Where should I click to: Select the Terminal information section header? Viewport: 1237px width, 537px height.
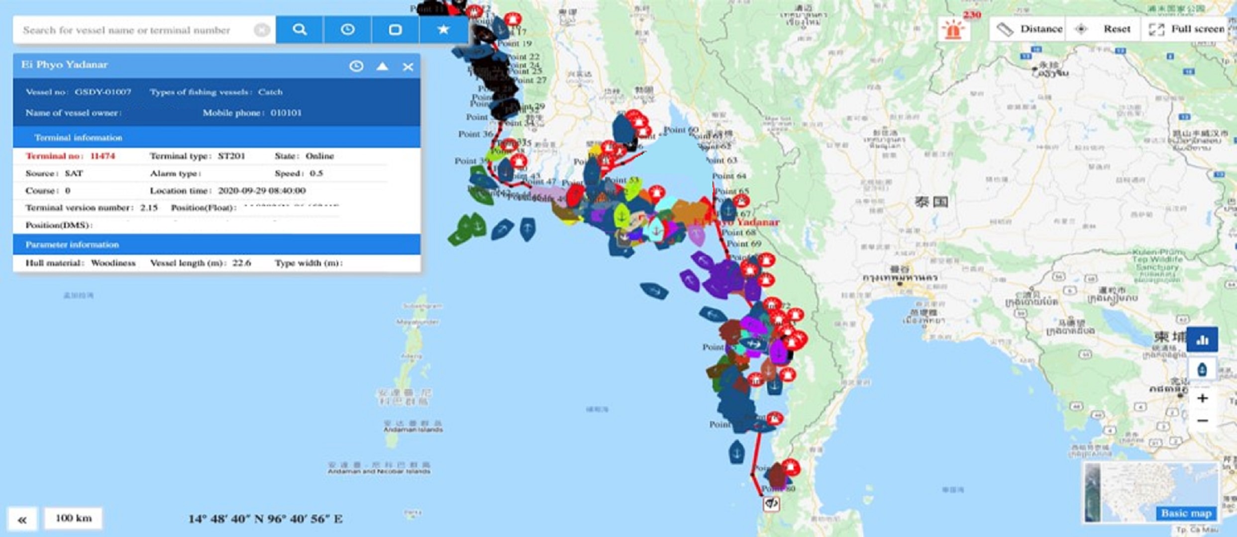click(78, 137)
